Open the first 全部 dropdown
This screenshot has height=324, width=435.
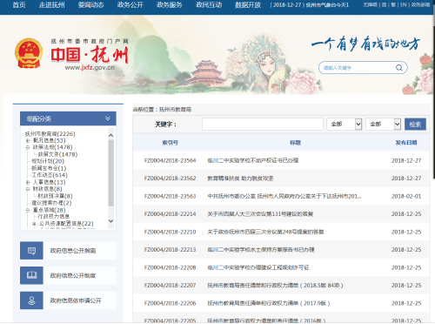tap(345, 125)
